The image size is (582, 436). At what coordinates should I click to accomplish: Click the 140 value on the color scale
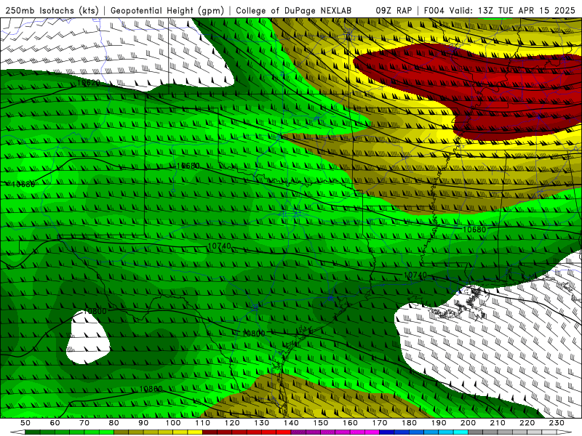point(291,423)
